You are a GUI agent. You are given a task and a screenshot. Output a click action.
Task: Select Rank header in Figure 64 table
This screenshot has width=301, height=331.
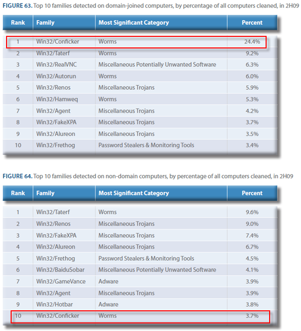(18, 193)
